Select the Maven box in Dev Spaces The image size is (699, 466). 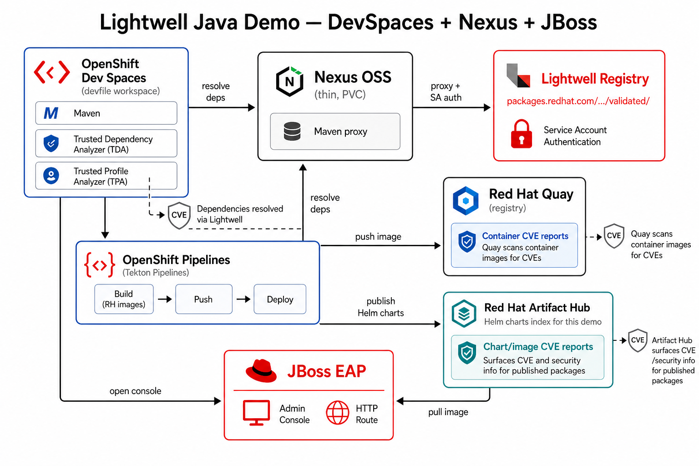coord(106,113)
